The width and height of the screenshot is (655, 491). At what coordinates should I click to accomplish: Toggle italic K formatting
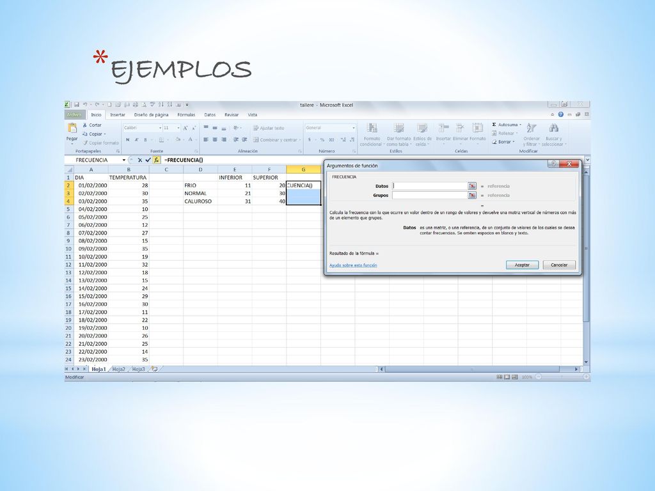point(137,140)
